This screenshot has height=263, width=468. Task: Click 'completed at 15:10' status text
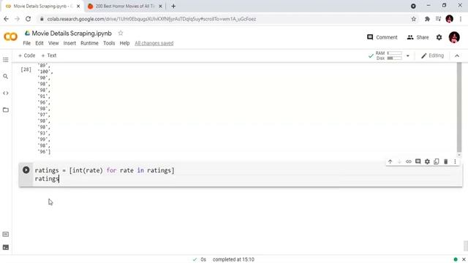point(233,259)
